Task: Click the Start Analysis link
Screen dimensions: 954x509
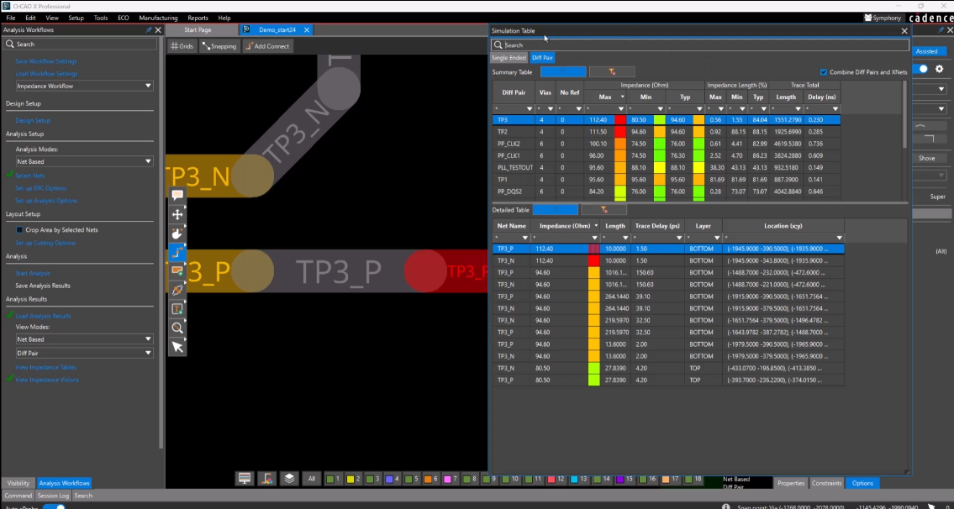Action: [x=33, y=273]
